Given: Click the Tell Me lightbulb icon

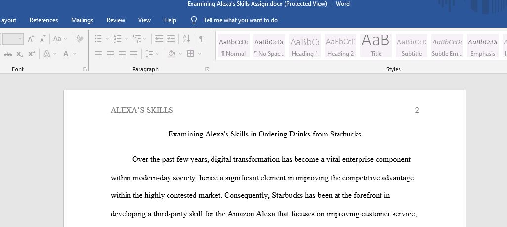Looking at the screenshot, I should [194, 20].
